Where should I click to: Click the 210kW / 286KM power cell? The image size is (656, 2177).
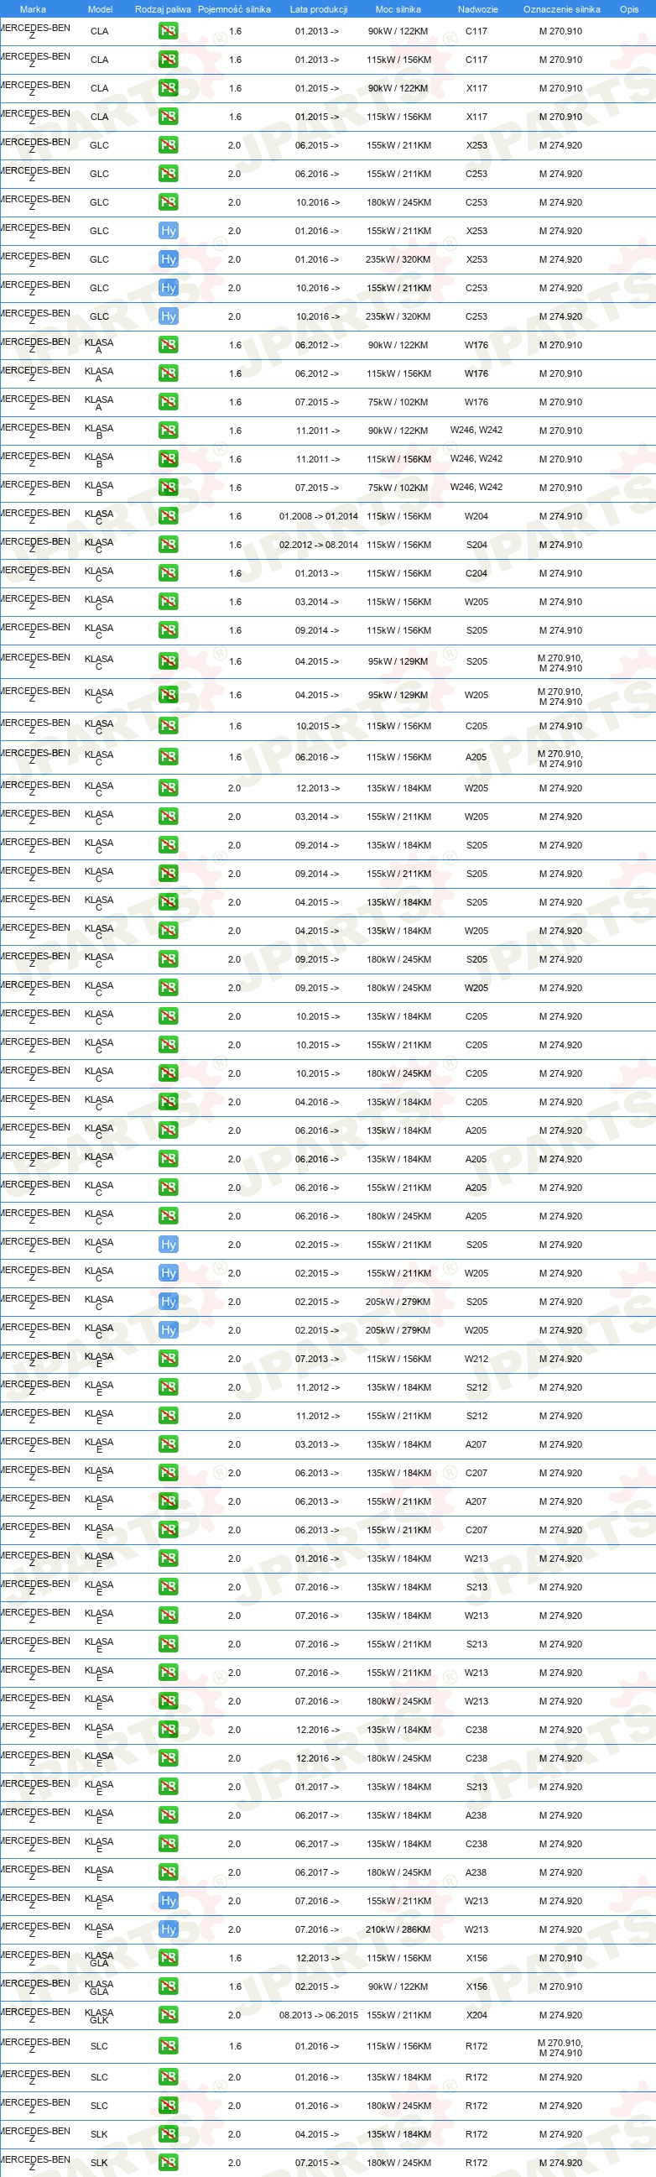click(x=398, y=1929)
